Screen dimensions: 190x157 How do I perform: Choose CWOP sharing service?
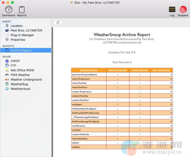(x=15, y=61)
